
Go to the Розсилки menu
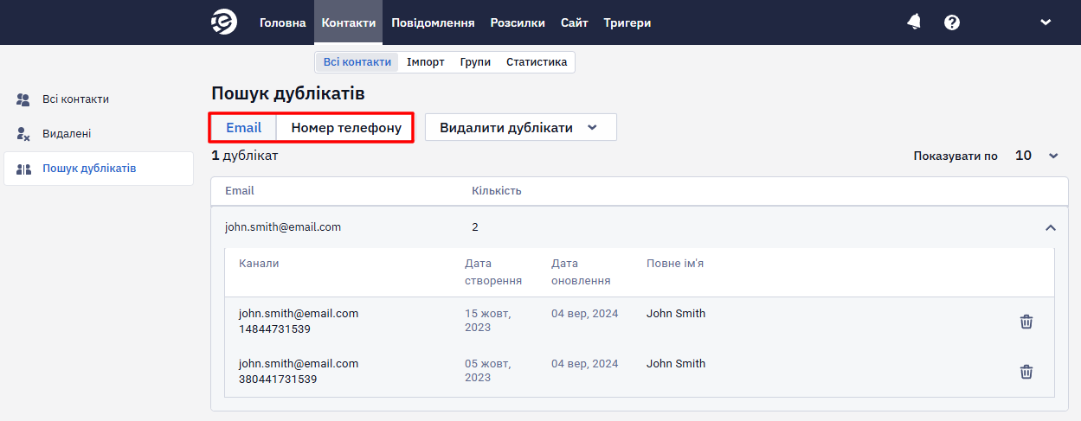coord(518,23)
